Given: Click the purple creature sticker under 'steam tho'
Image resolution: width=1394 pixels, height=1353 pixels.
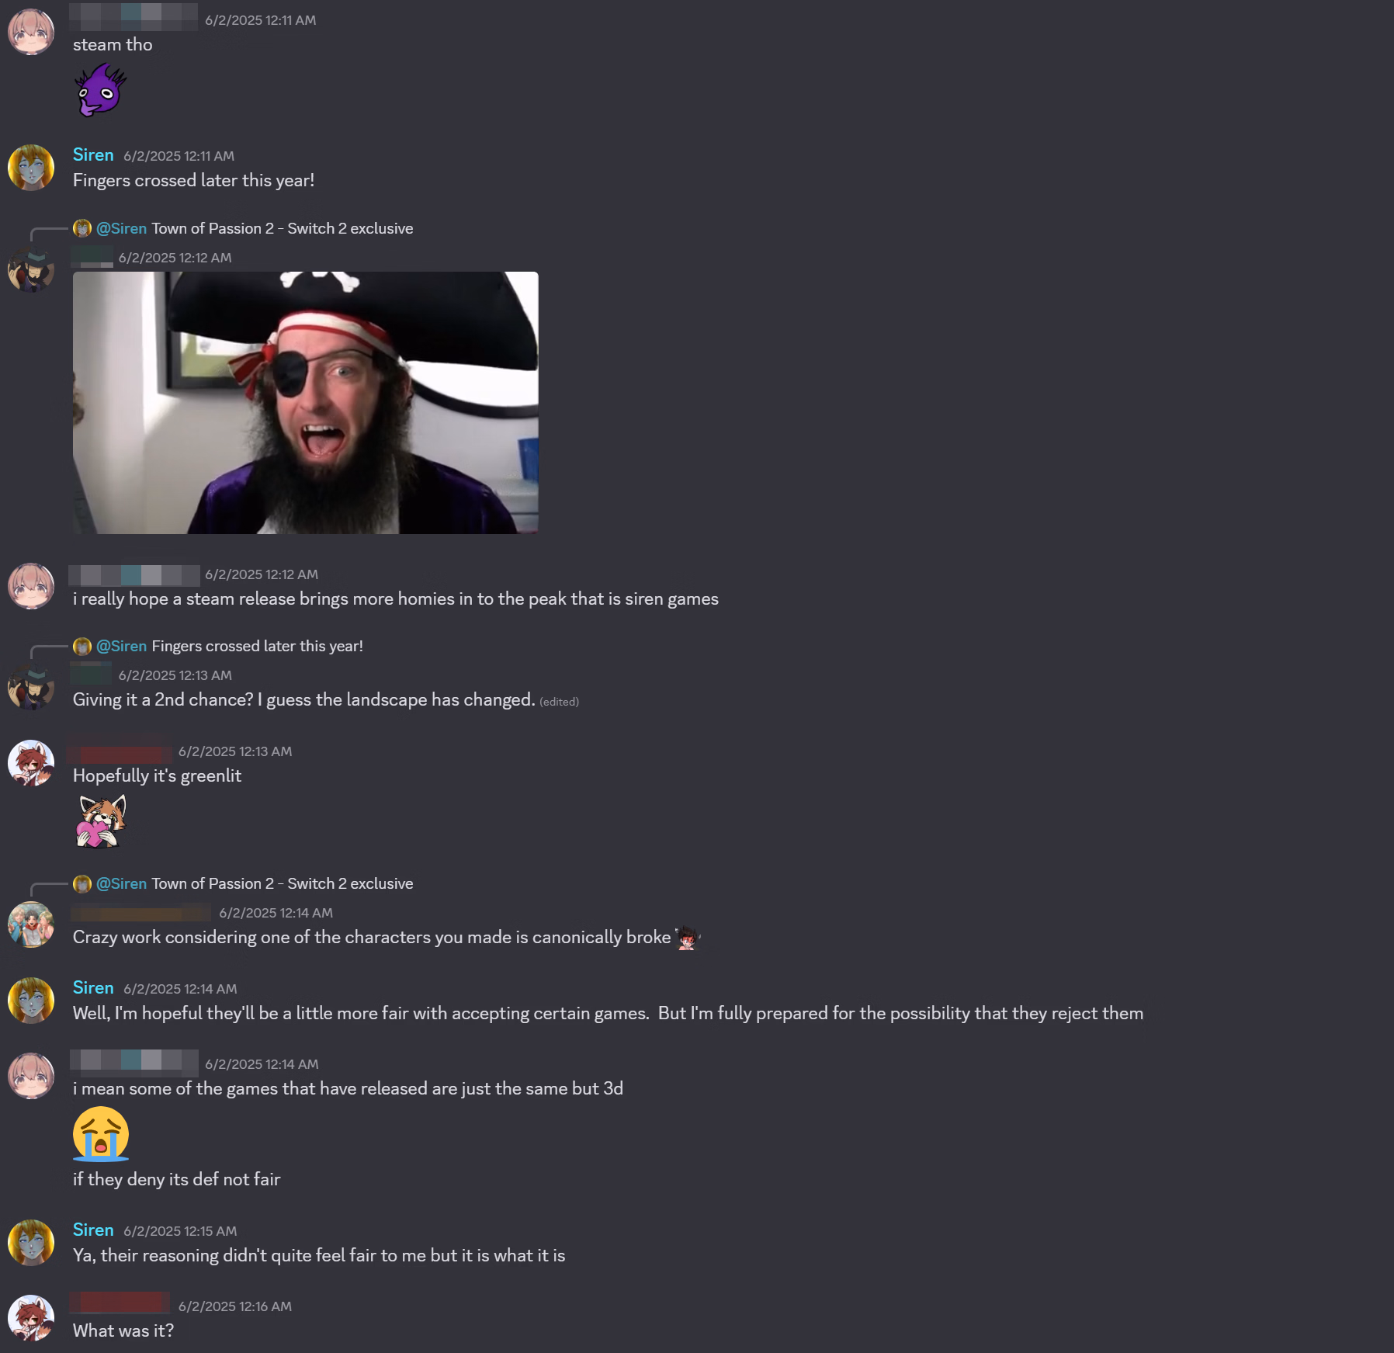Looking at the screenshot, I should click(x=101, y=90).
